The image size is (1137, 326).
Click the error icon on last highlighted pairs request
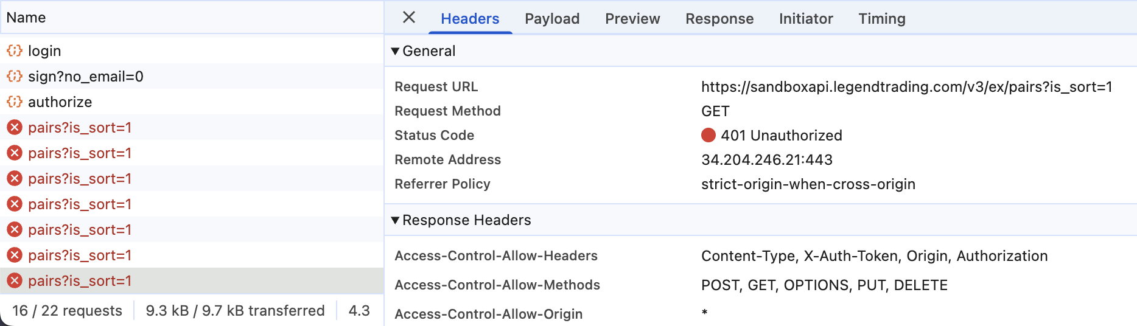pyautogui.click(x=15, y=280)
